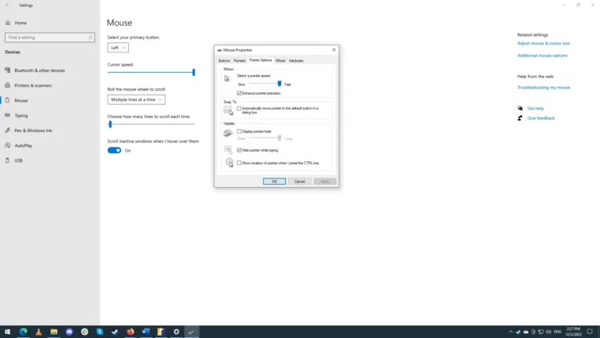Switch to the Wheel tab
The image size is (600, 338).
pyautogui.click(x=280, y=60)
